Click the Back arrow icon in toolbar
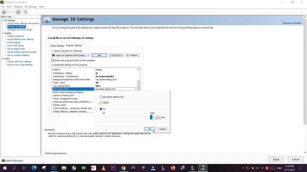Viewport: 307px width, 172px height. click(3, 12)
